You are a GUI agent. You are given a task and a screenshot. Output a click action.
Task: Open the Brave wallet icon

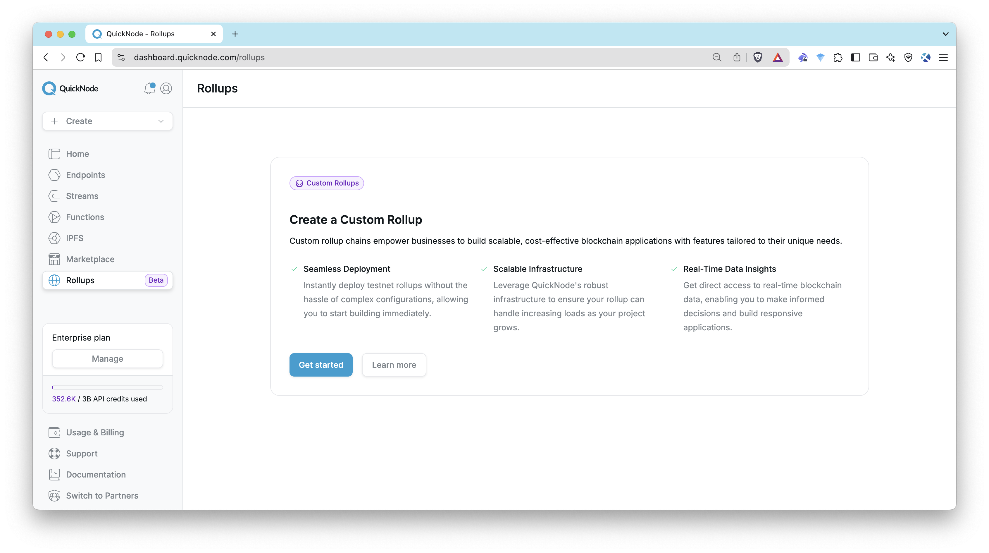[873, 57]
